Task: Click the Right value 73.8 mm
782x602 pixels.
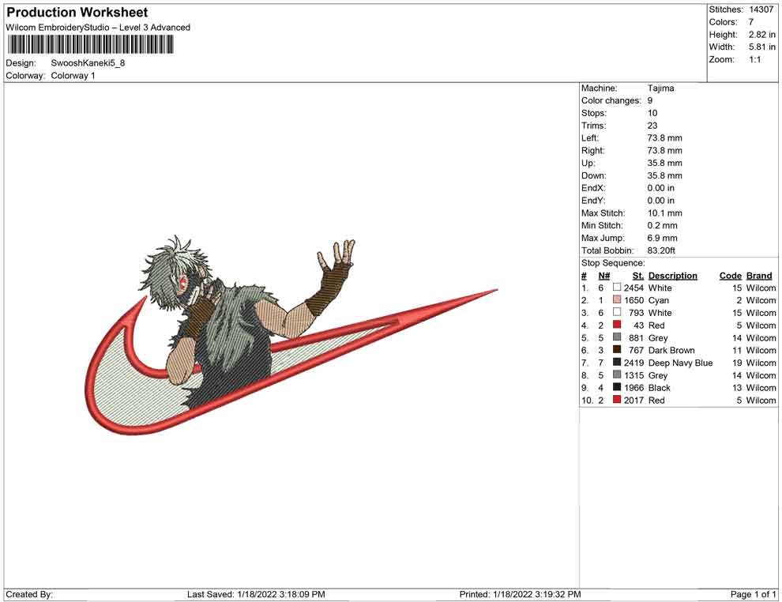Action: click(665, 150)
